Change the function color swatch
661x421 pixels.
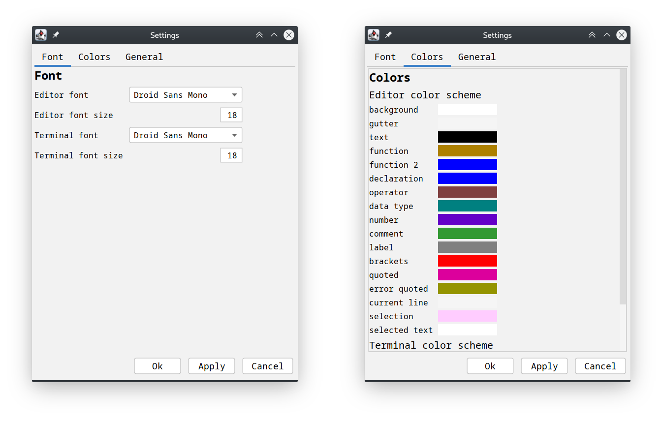(x=468, y=151)
